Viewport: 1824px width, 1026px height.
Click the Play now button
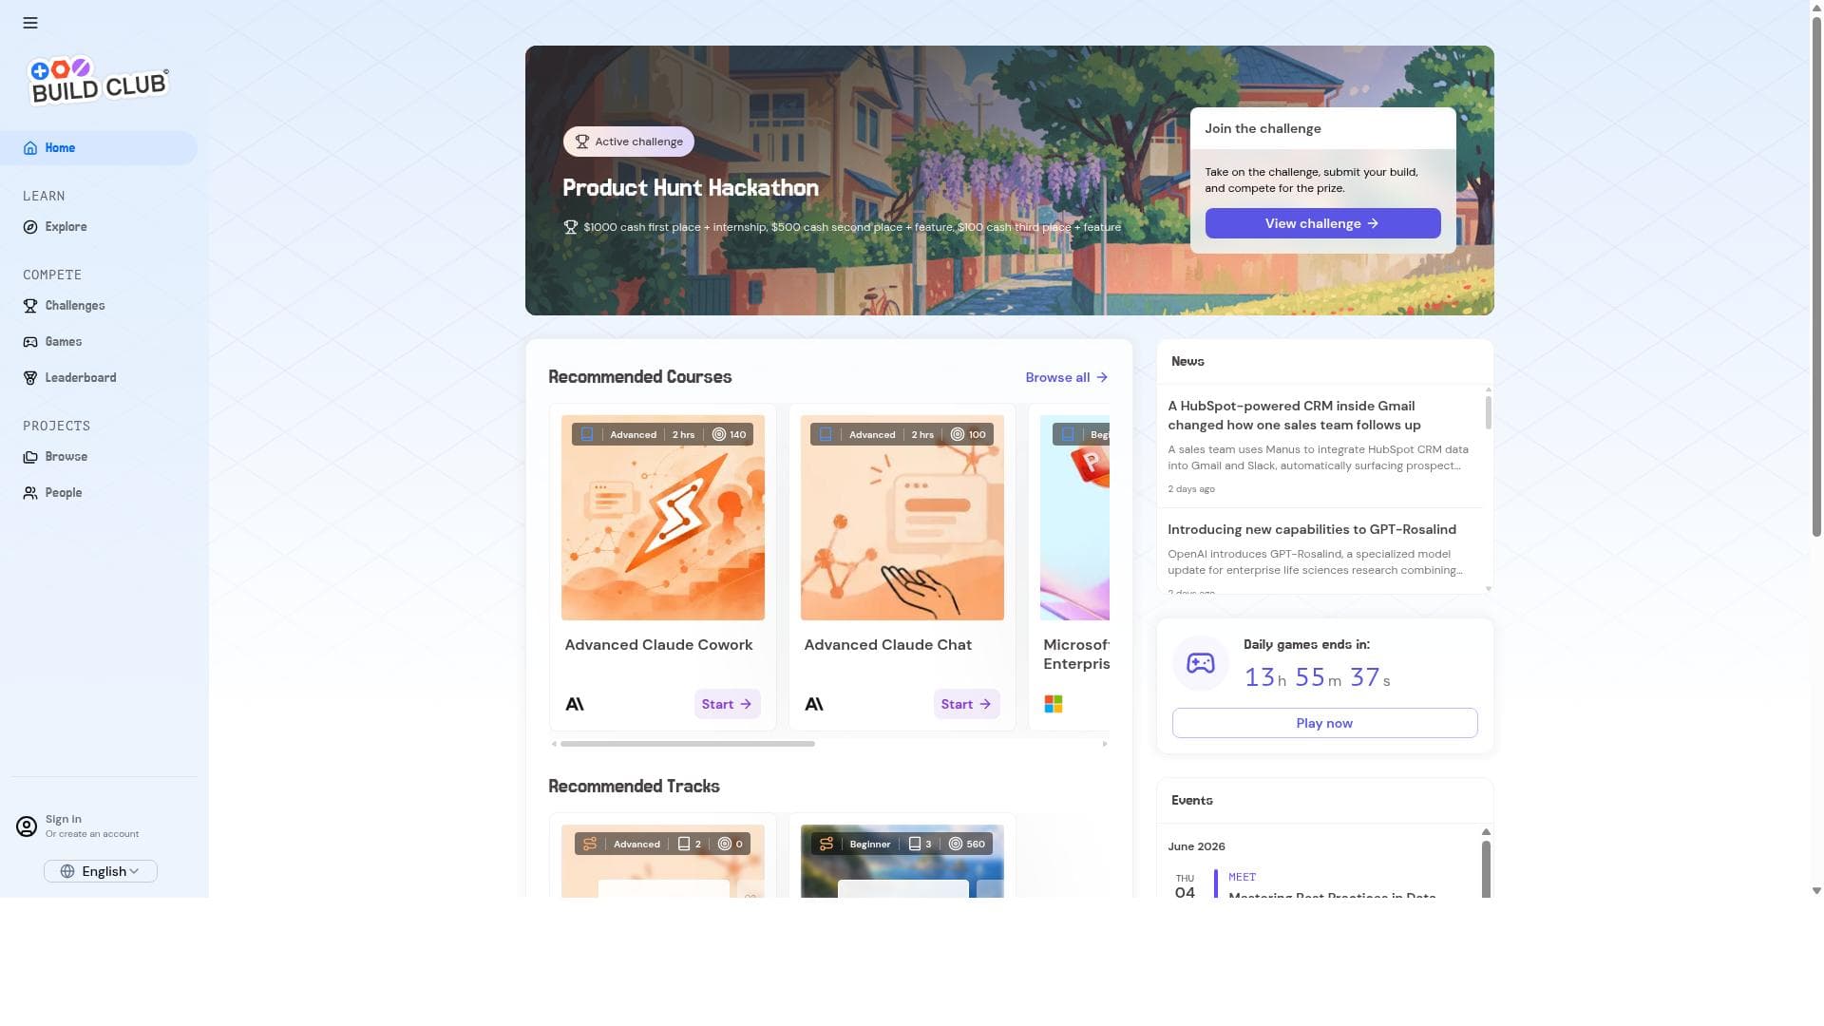coord(1324,723)
